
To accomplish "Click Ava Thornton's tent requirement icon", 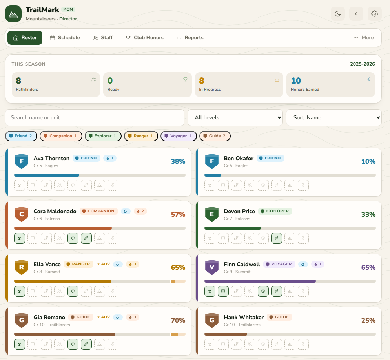I will (x=100, y=185).
